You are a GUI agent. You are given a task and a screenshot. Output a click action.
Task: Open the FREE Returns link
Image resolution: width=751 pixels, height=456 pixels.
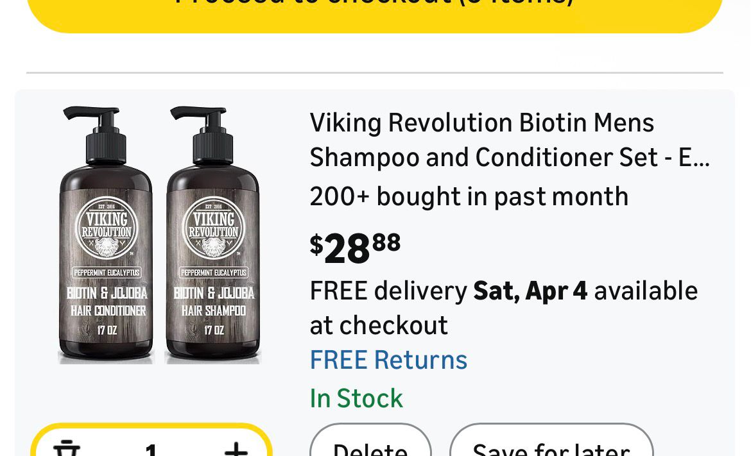click(388, 360)
